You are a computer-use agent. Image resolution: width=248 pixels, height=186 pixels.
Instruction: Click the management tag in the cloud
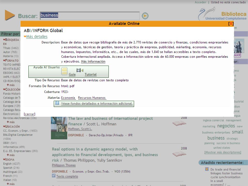pyautogui.click(x=234, y=120)
